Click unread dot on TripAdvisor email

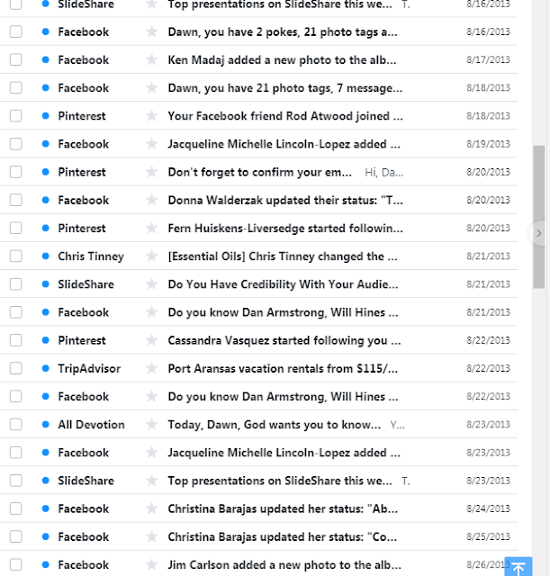pos(46,368)
